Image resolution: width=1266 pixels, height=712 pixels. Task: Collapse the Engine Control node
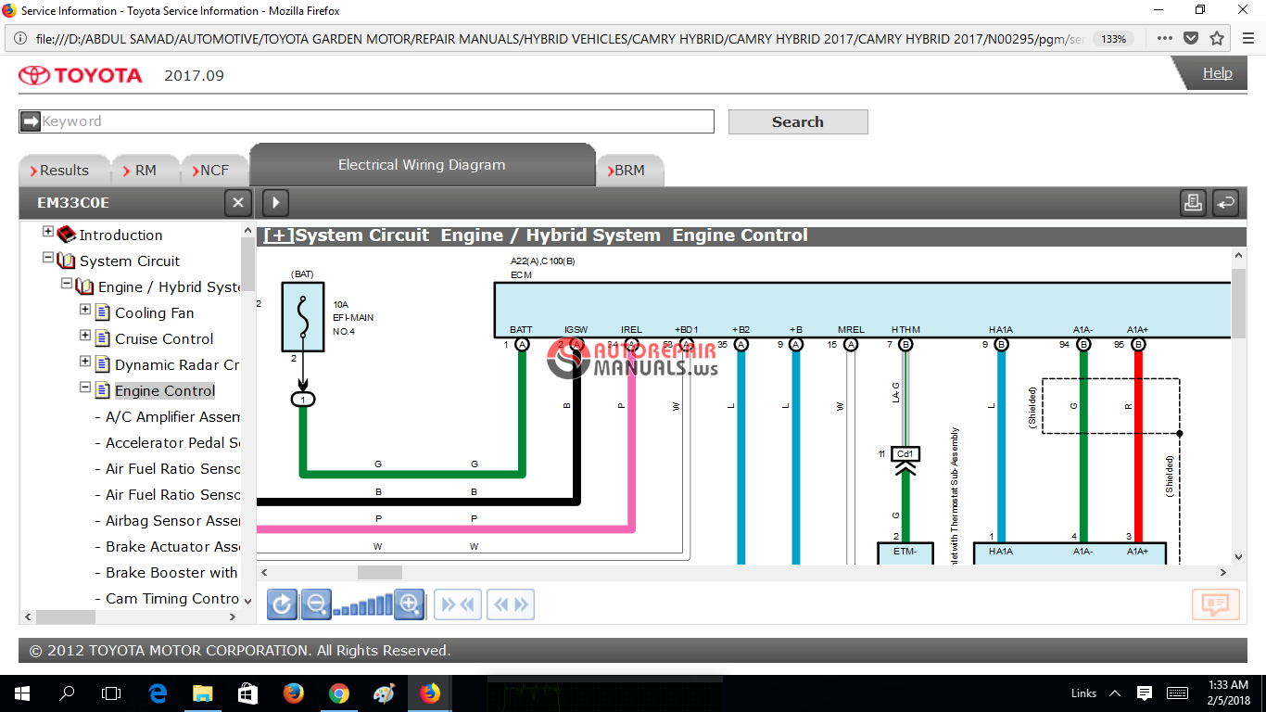point(85,388)
